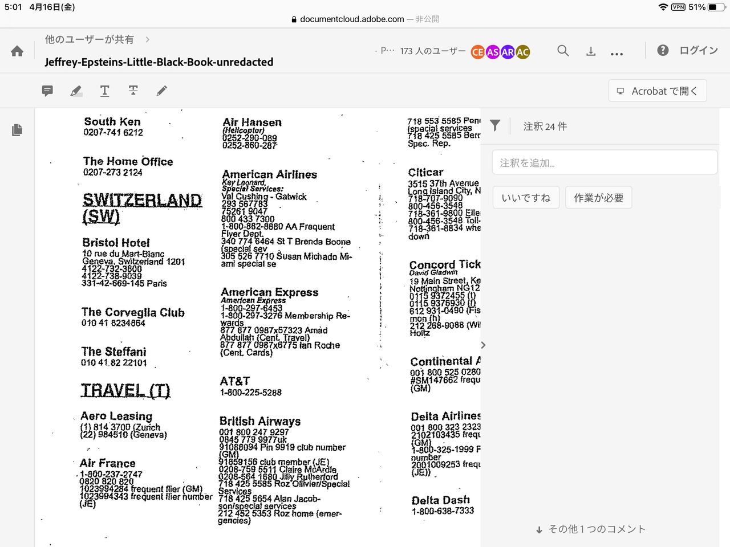Click The Steffani entry heading

[113, 352]
